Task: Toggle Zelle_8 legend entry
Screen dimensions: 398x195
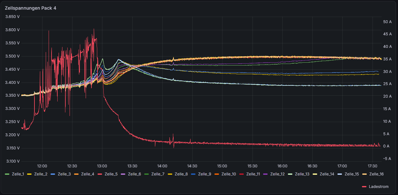Action: (x=181, y=174)
